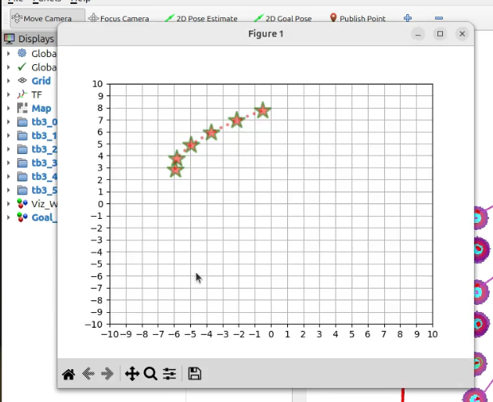493x402 pixels.
Task: Select the Publish Point tool
Action: (359, 18)
